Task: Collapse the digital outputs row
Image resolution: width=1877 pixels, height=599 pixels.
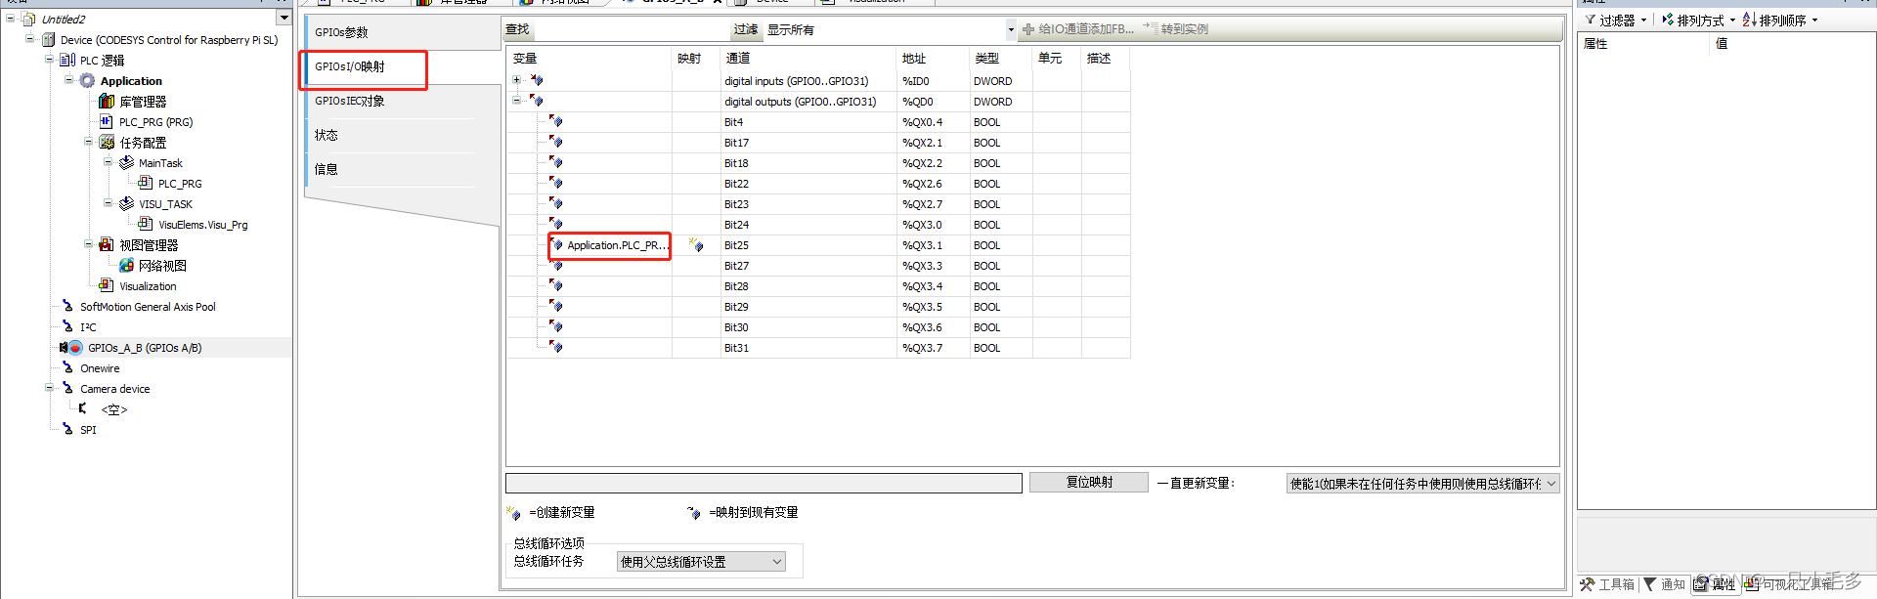Action: click(516, 101)
